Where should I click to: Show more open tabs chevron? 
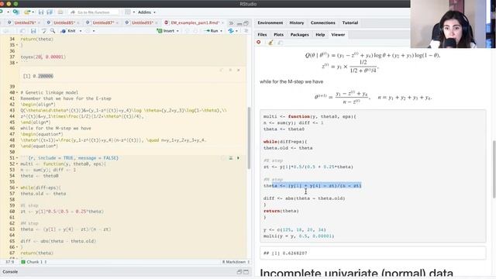point(231,23)
